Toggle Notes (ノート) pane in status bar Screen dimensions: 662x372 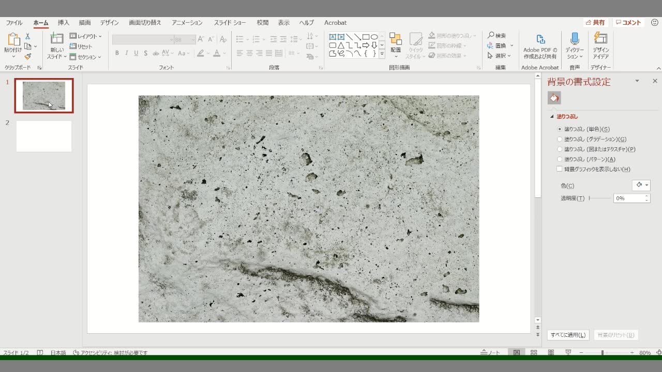[x=490, y=353]
